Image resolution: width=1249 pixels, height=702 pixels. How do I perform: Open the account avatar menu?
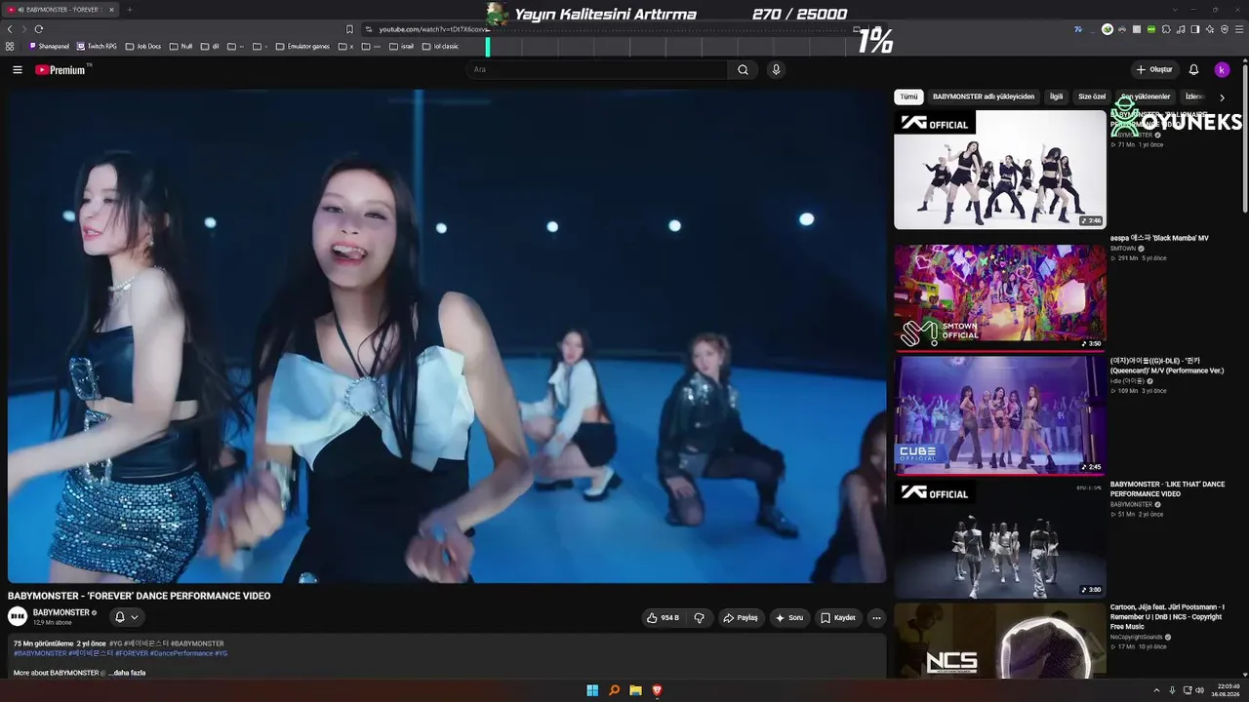(1222, 69)
